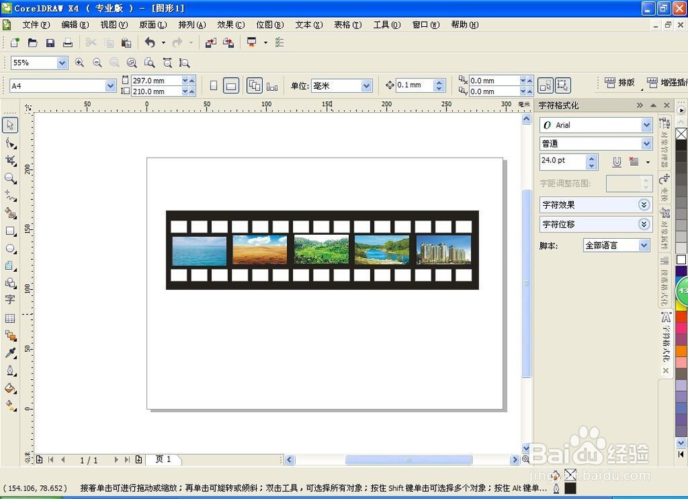The height and width of the screenshot is (499, 688).
Task: Switch to page tab 页 1
Action: (164, 459)
